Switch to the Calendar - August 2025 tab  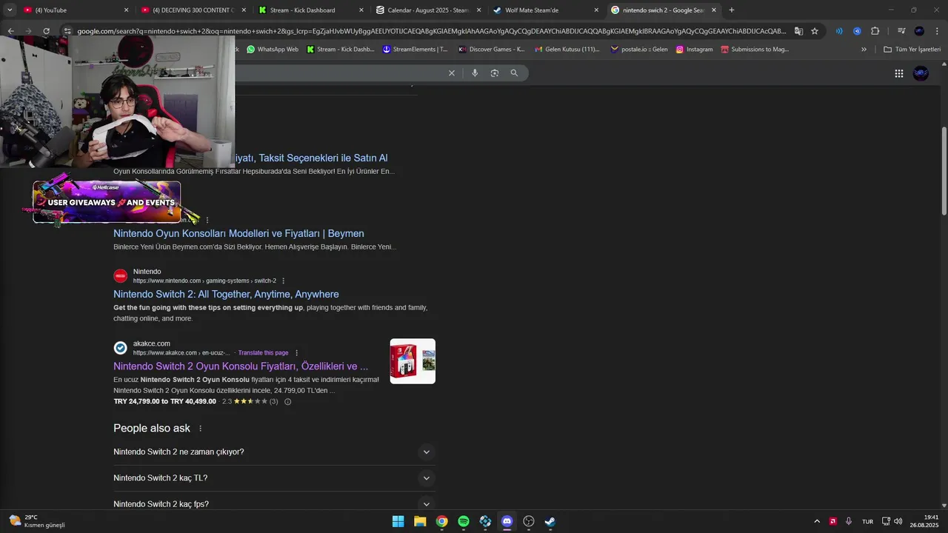pyautogui.click(x=428, y=10)
